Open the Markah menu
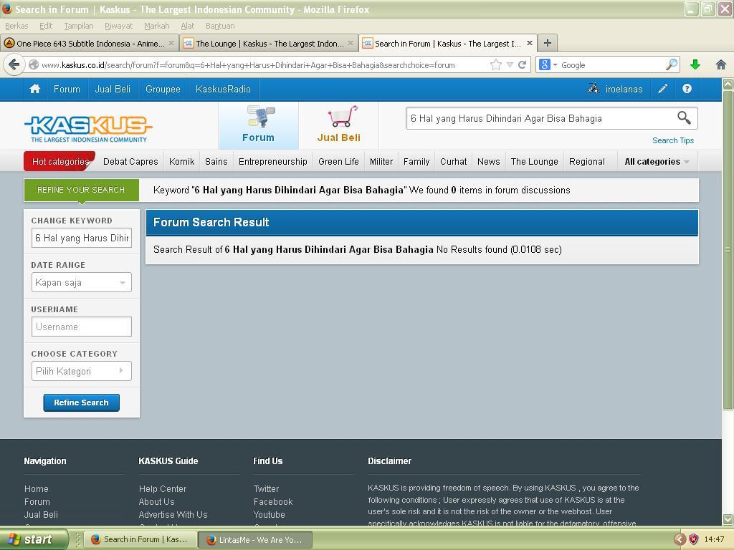734x550 pixels. 157,26
